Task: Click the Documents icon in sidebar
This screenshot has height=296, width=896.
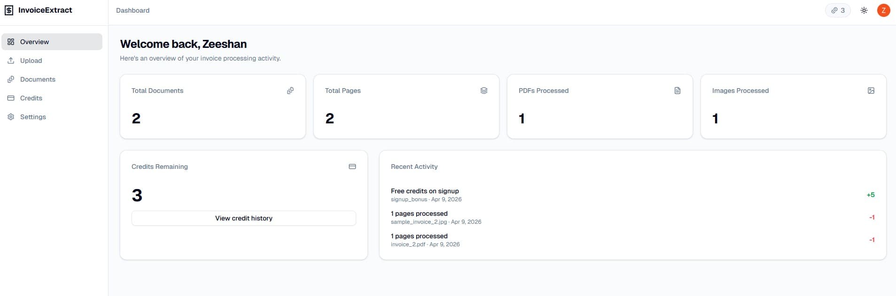Action: [x=11, y=79]
